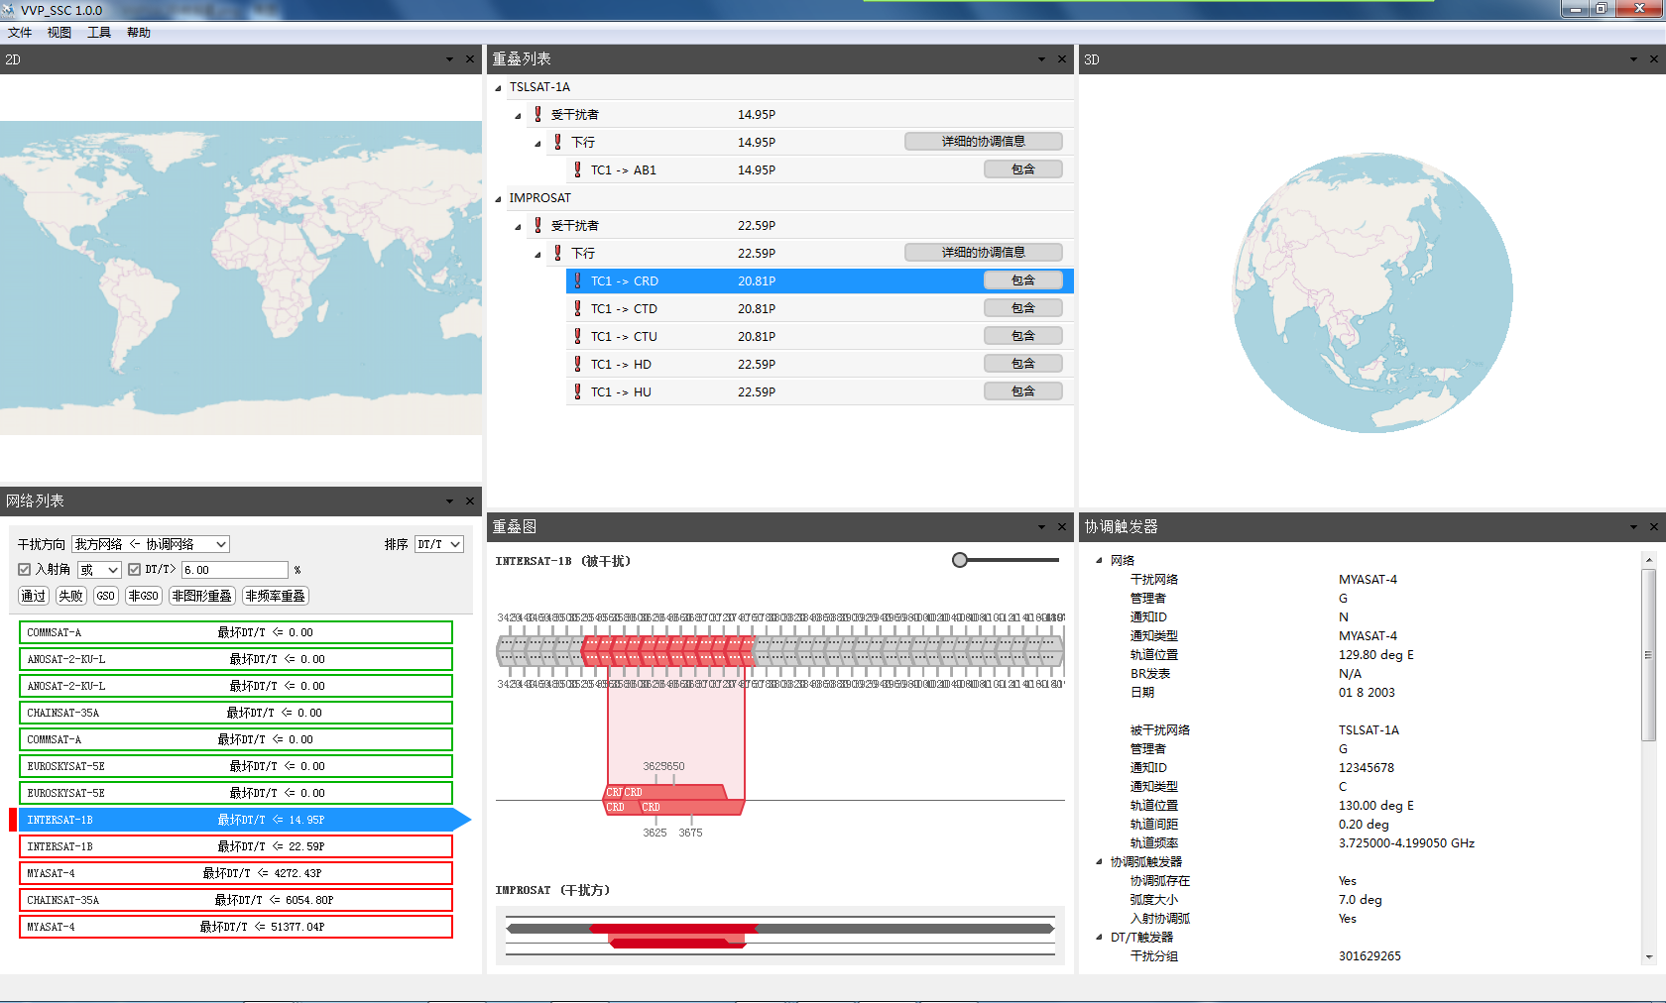
Task: Click the 协调触发器 vertical scrollbar
Action: tap(1648, 655)
